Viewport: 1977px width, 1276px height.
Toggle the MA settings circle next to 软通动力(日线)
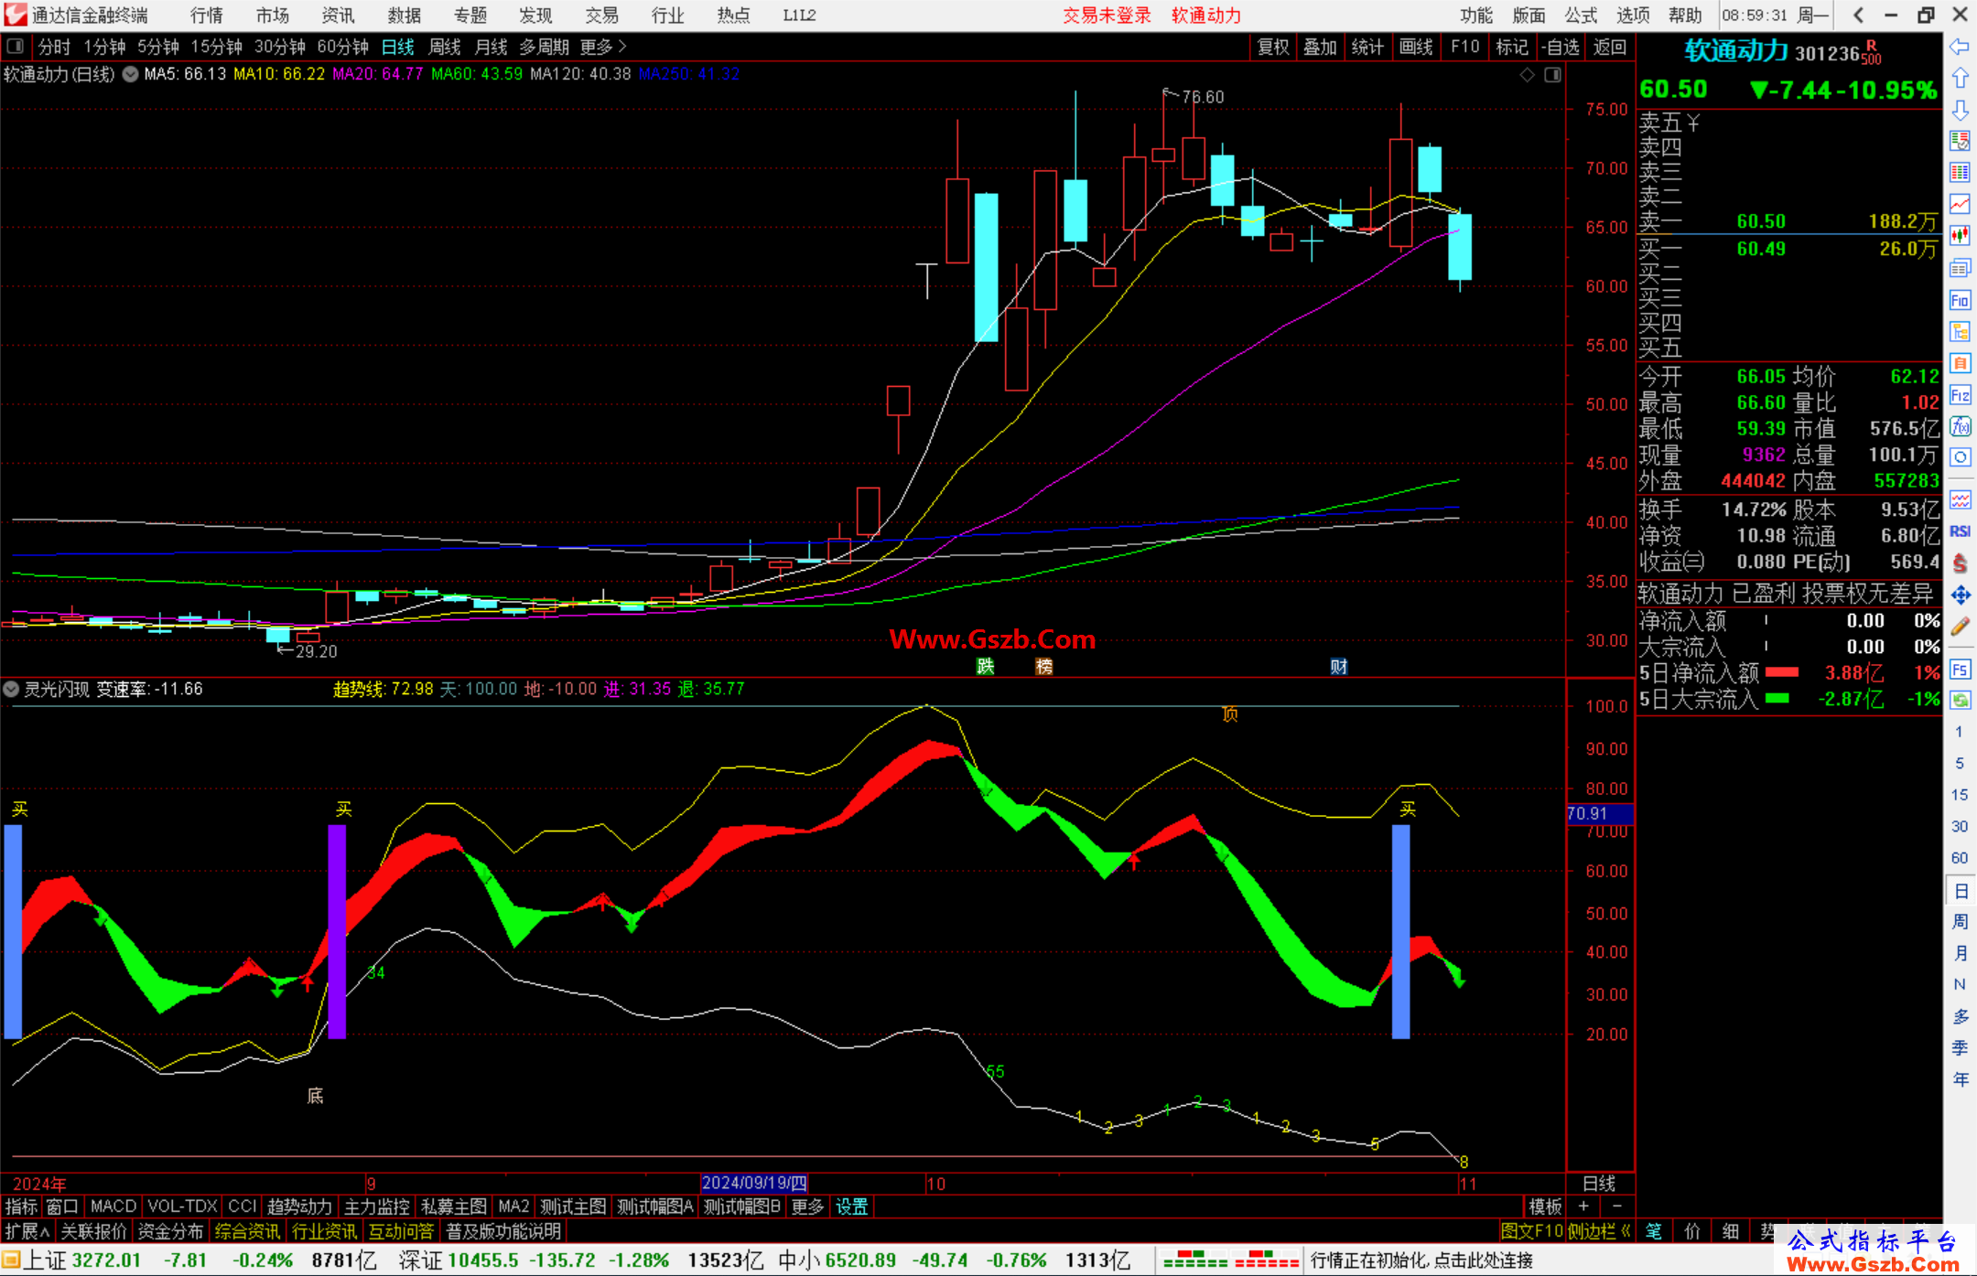131,74
